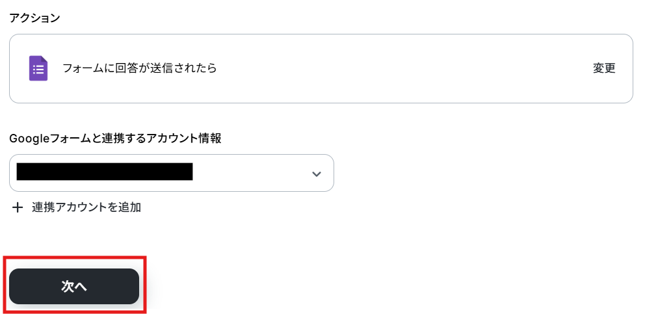Click the アクション section heading
This screenshot has height=314, width=645.
coord(34,18)
